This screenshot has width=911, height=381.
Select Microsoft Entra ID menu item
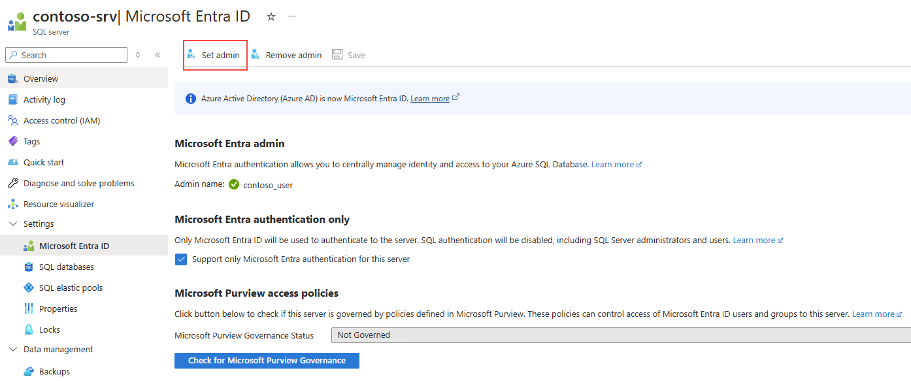click(84, 246)
